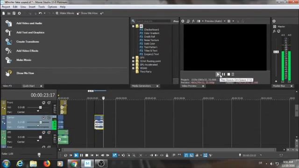The width and height of the screenshot is (299, 168).
Task: Open the preview Overlays grid dropdown arrow
Action: (233, 21)
